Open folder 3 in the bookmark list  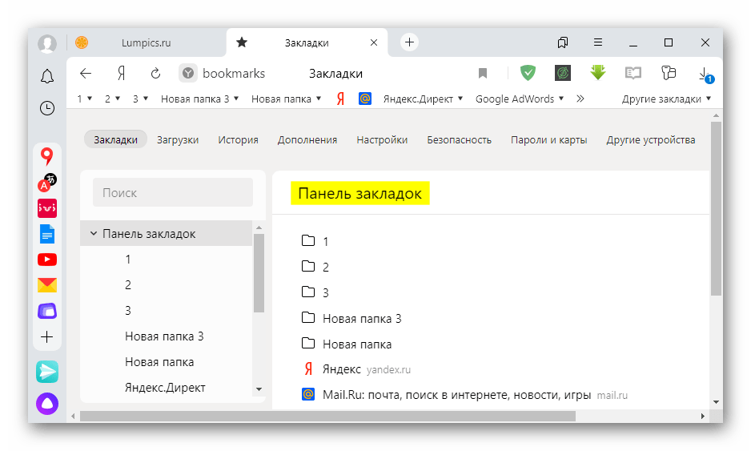315,292
